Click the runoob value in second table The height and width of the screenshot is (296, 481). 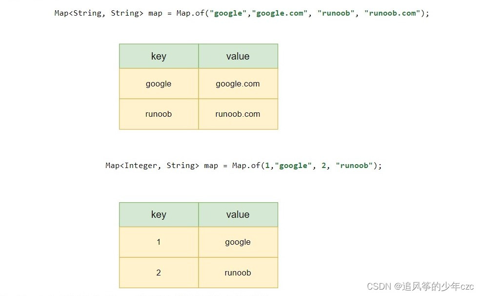tap(238, 273)
